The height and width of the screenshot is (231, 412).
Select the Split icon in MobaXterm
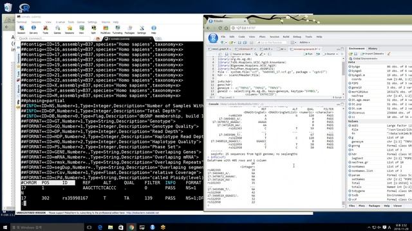(93, 30)
